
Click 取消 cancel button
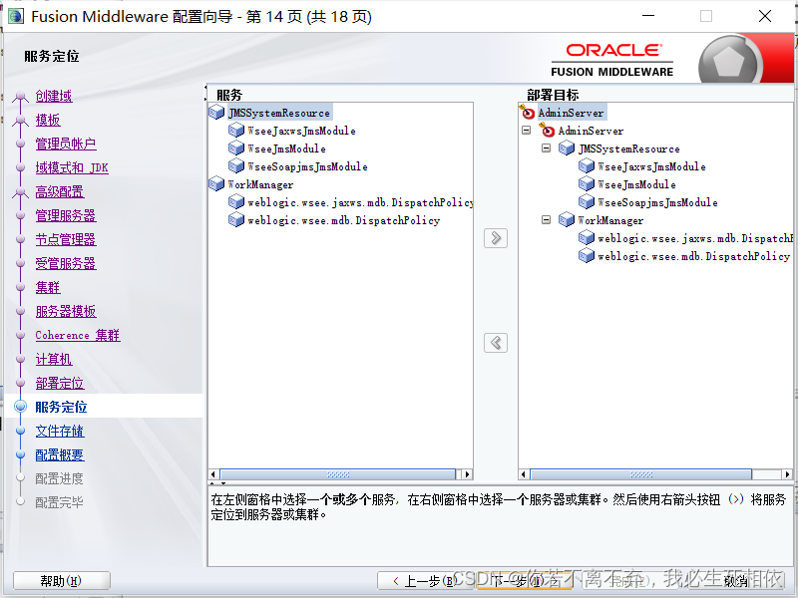(735, 581)
